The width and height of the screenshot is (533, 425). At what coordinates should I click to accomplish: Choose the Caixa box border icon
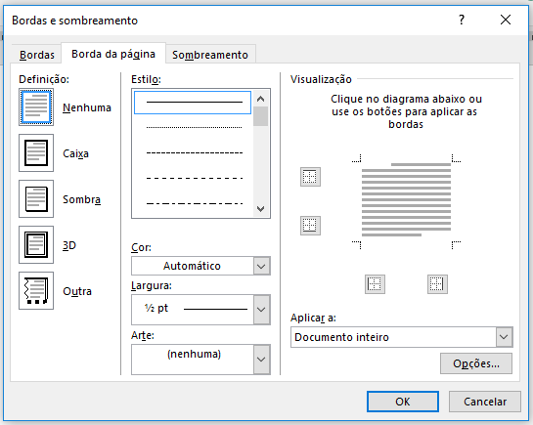36,152
